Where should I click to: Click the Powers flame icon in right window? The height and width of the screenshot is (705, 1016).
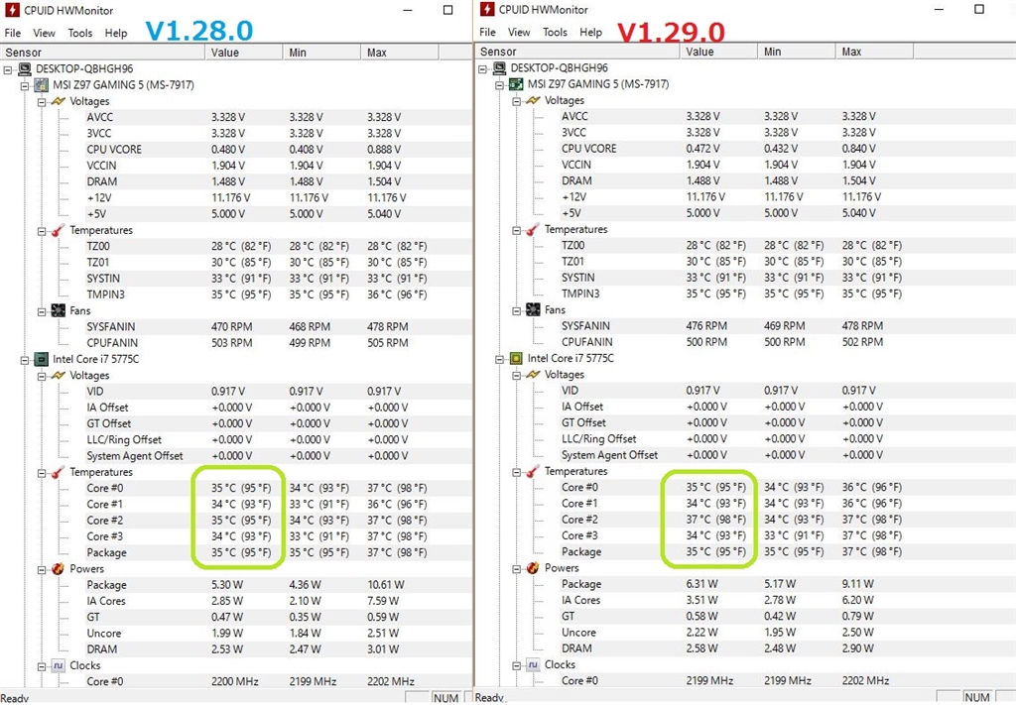click(533, 568)
